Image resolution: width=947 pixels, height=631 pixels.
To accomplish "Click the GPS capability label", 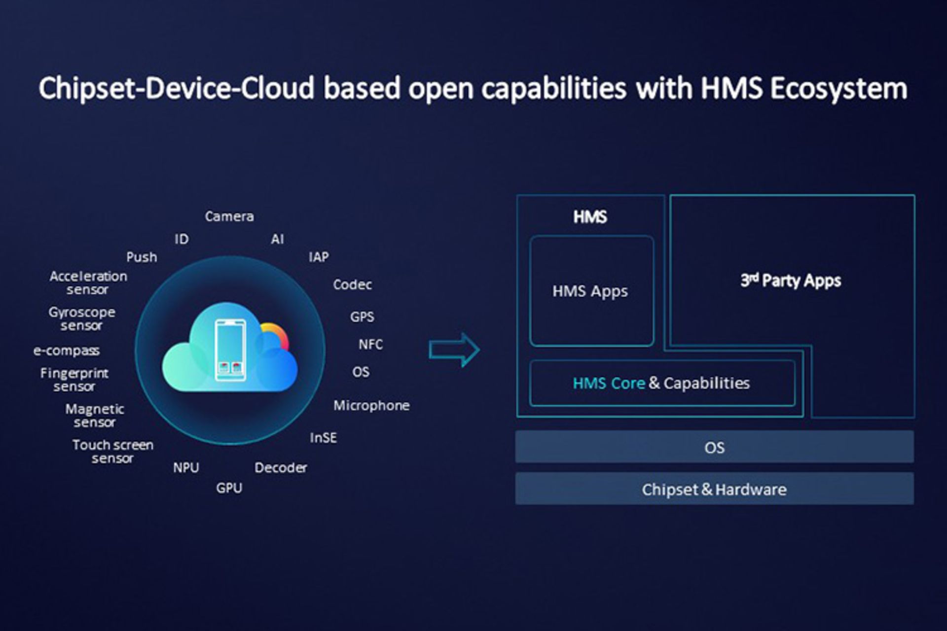I will [364, 317].
